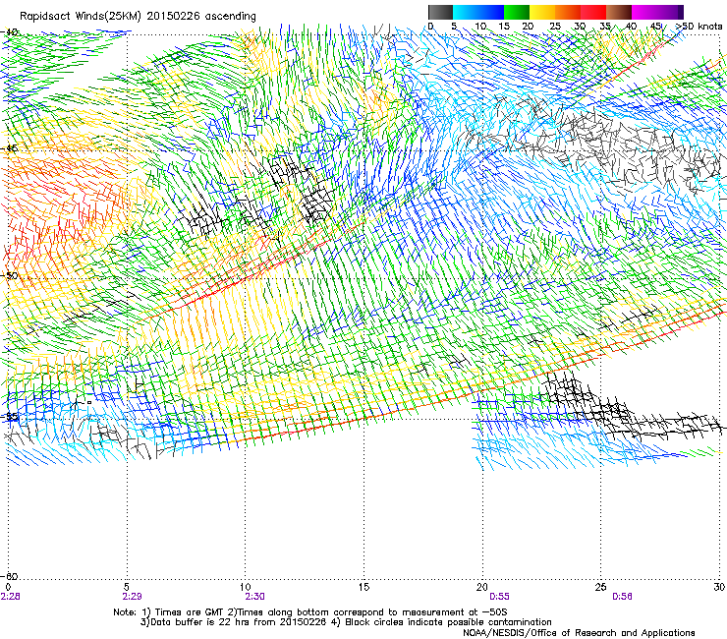The height and width of the screenshot is (639, 727).
Task: Click the purple '0:56' time label
Action: 622,597
